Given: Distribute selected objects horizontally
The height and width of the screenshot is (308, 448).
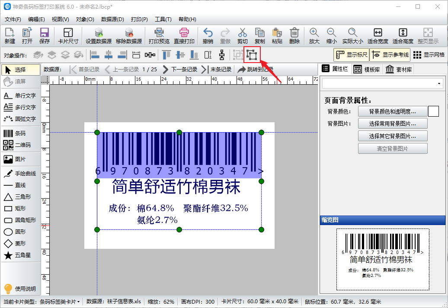Looking at the screenshot, I should 150,55.
